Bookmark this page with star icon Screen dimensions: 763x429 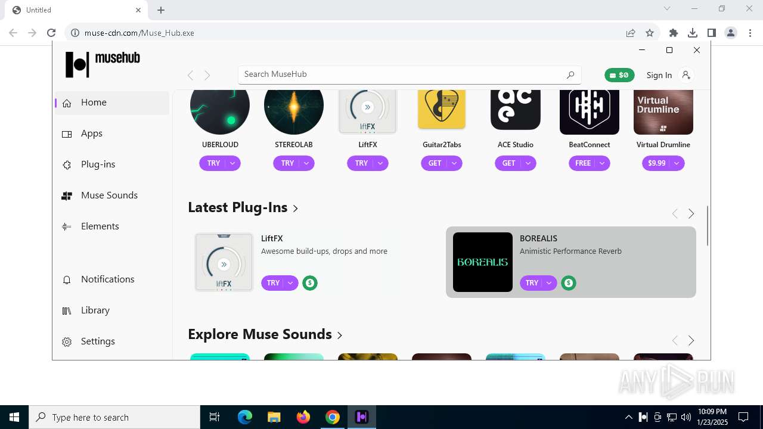point(650,33)
